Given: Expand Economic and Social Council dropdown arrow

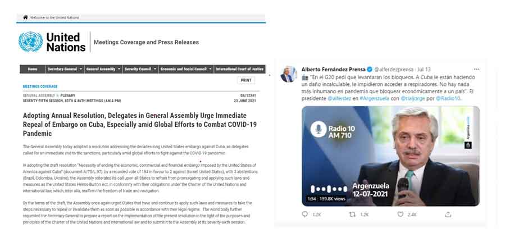Looking at the screenshot, I should [211, 69].
